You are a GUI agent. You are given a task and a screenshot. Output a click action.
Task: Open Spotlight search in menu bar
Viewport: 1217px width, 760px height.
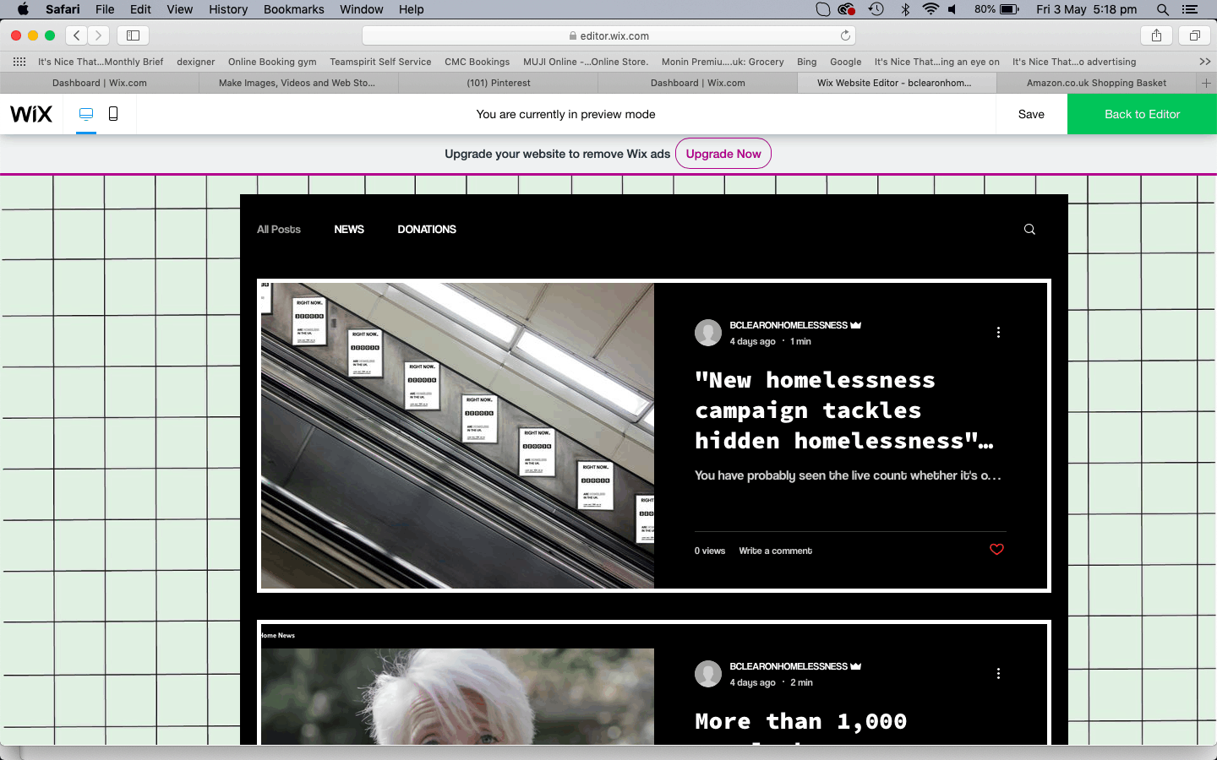coord(1163,9)
